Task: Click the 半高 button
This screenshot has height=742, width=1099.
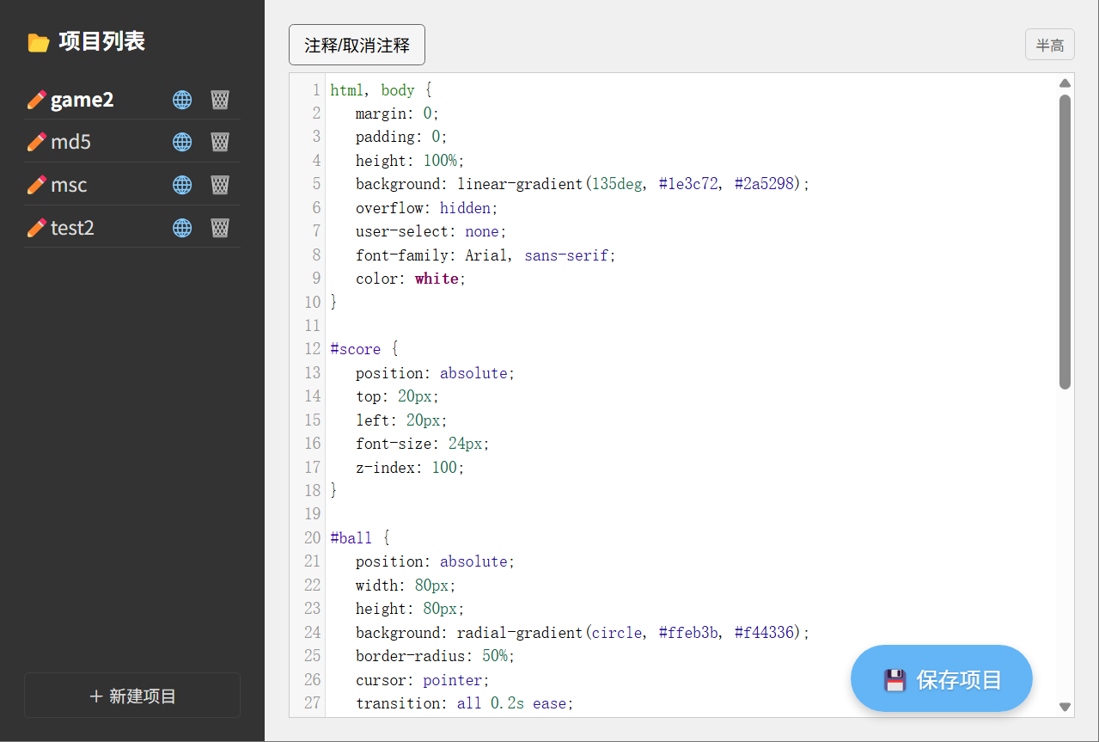Action: 1050,45
